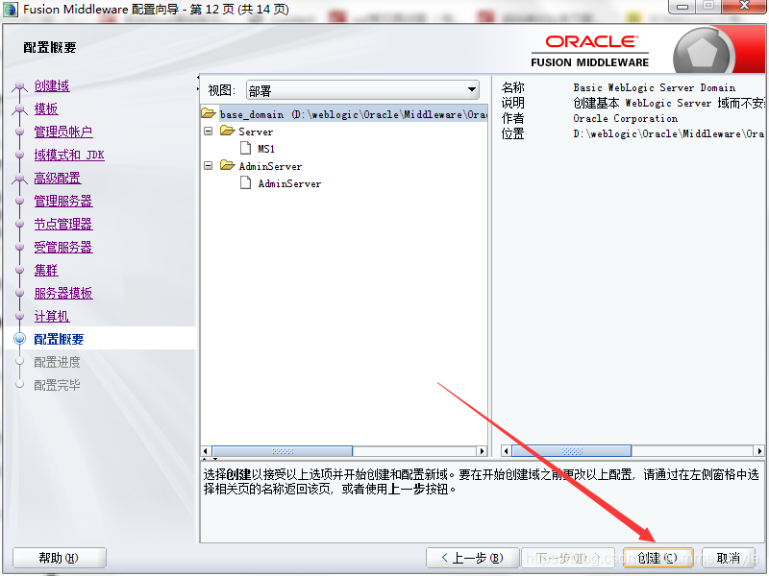Open the 域模式和 JDK step
The image size is (769, 576).
click(69, 155)
